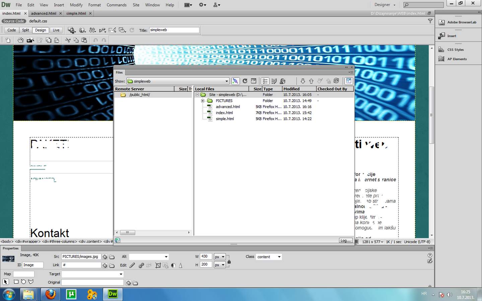Connect to remote server in Files panel
Image resolution: width=482 pixels, height=301 pixels.
235,81
